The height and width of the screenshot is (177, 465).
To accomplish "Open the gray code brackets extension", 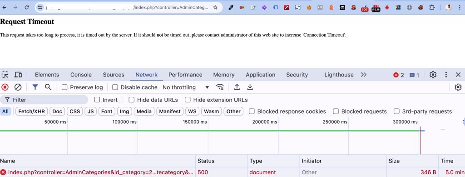I will 320,8.
